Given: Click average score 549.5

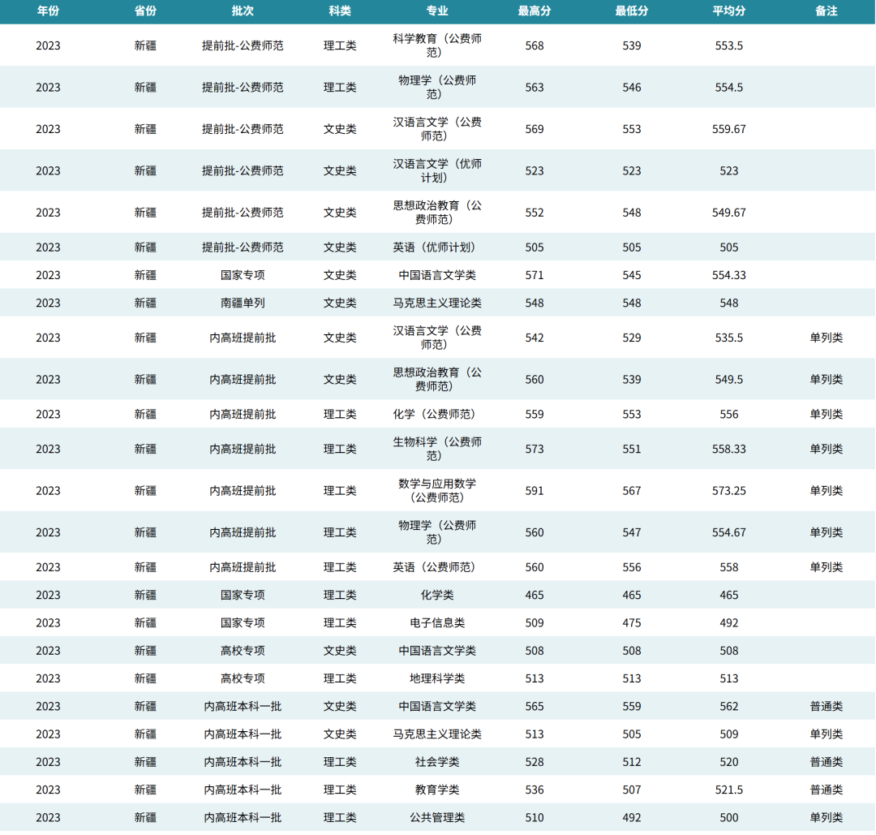Looking at the screenshot, I should coord(728,380).
